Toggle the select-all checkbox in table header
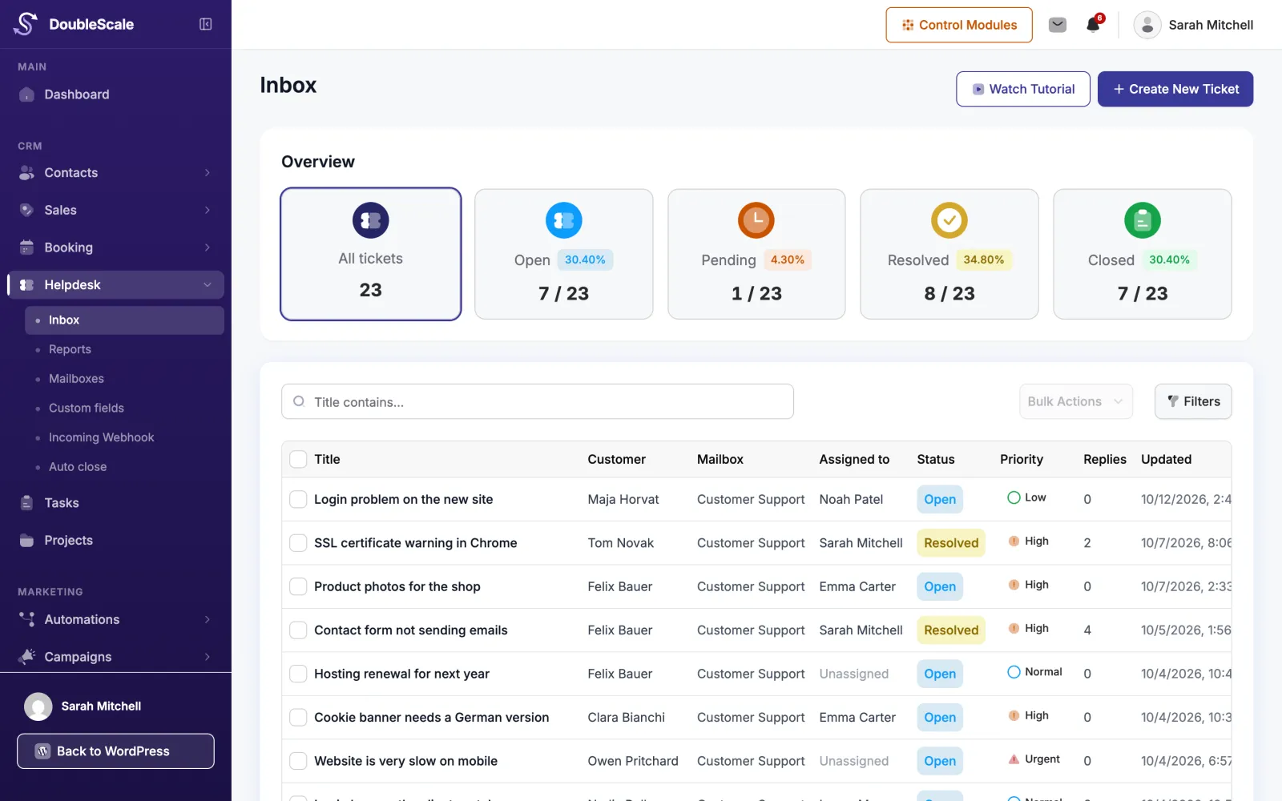Screen dimensions: 1282x801 pos(298,459)
